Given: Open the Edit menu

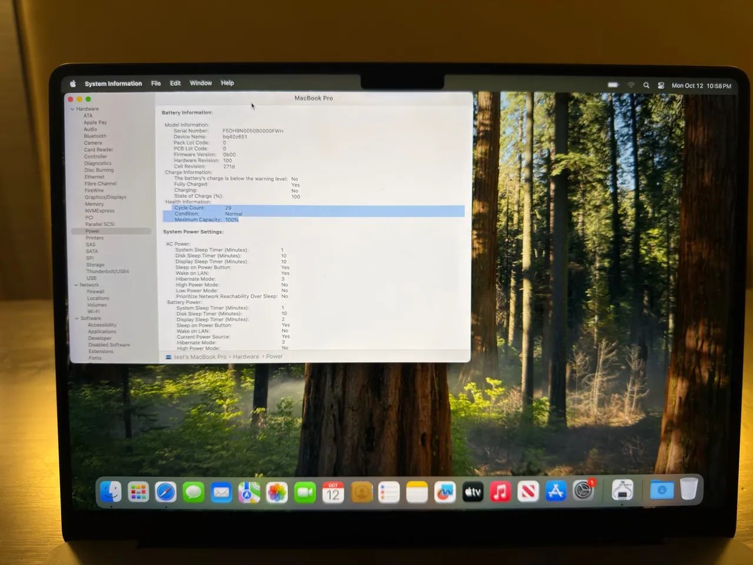Looking at the screenshot, I should (x=175, y=84).
